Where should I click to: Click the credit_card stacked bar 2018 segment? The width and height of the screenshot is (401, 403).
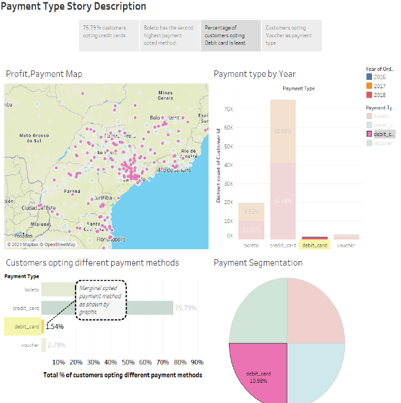point(283,201)
